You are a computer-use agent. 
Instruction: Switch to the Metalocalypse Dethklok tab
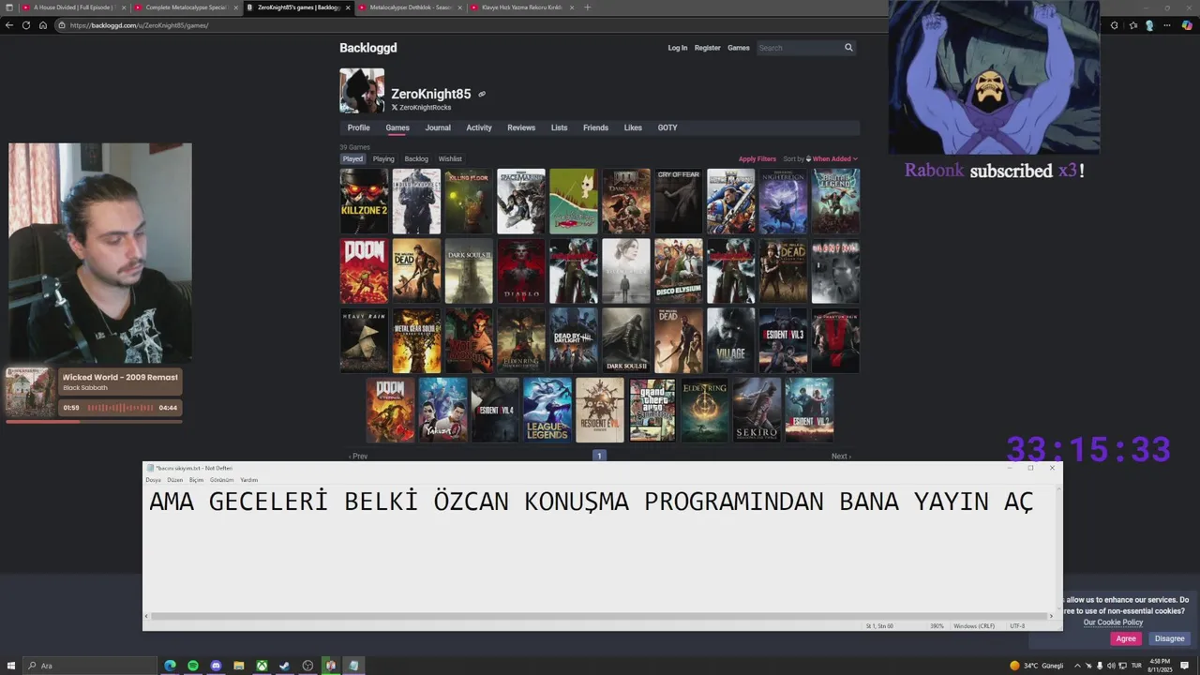(411, 7)
